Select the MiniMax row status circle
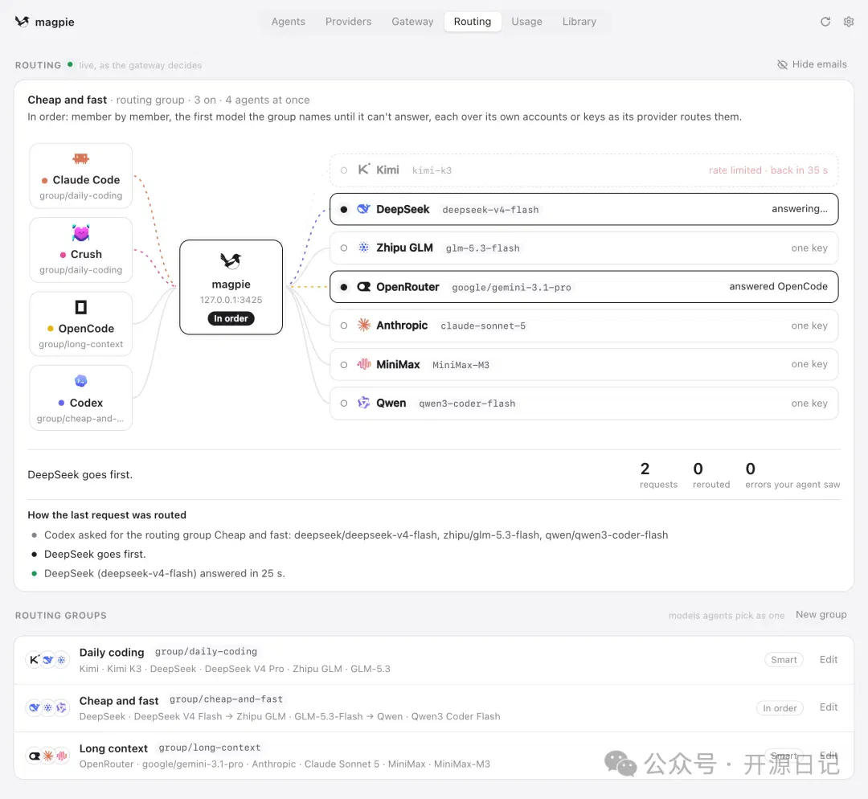Viewport: 868px width, 799px height. click(x=344, y=364)
